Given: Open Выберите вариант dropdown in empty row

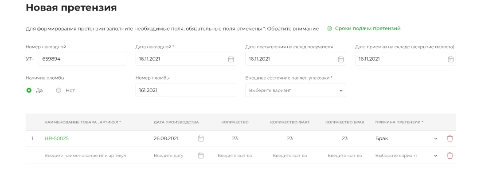Looking at the screenshot, I should click(407, 156).
